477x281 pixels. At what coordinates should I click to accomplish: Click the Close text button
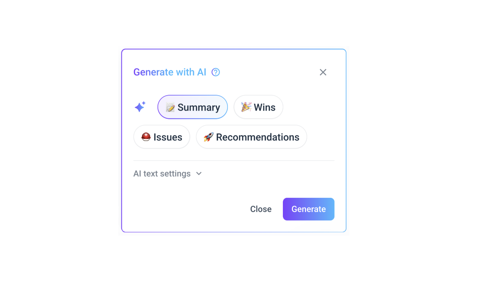click(261, 209)
